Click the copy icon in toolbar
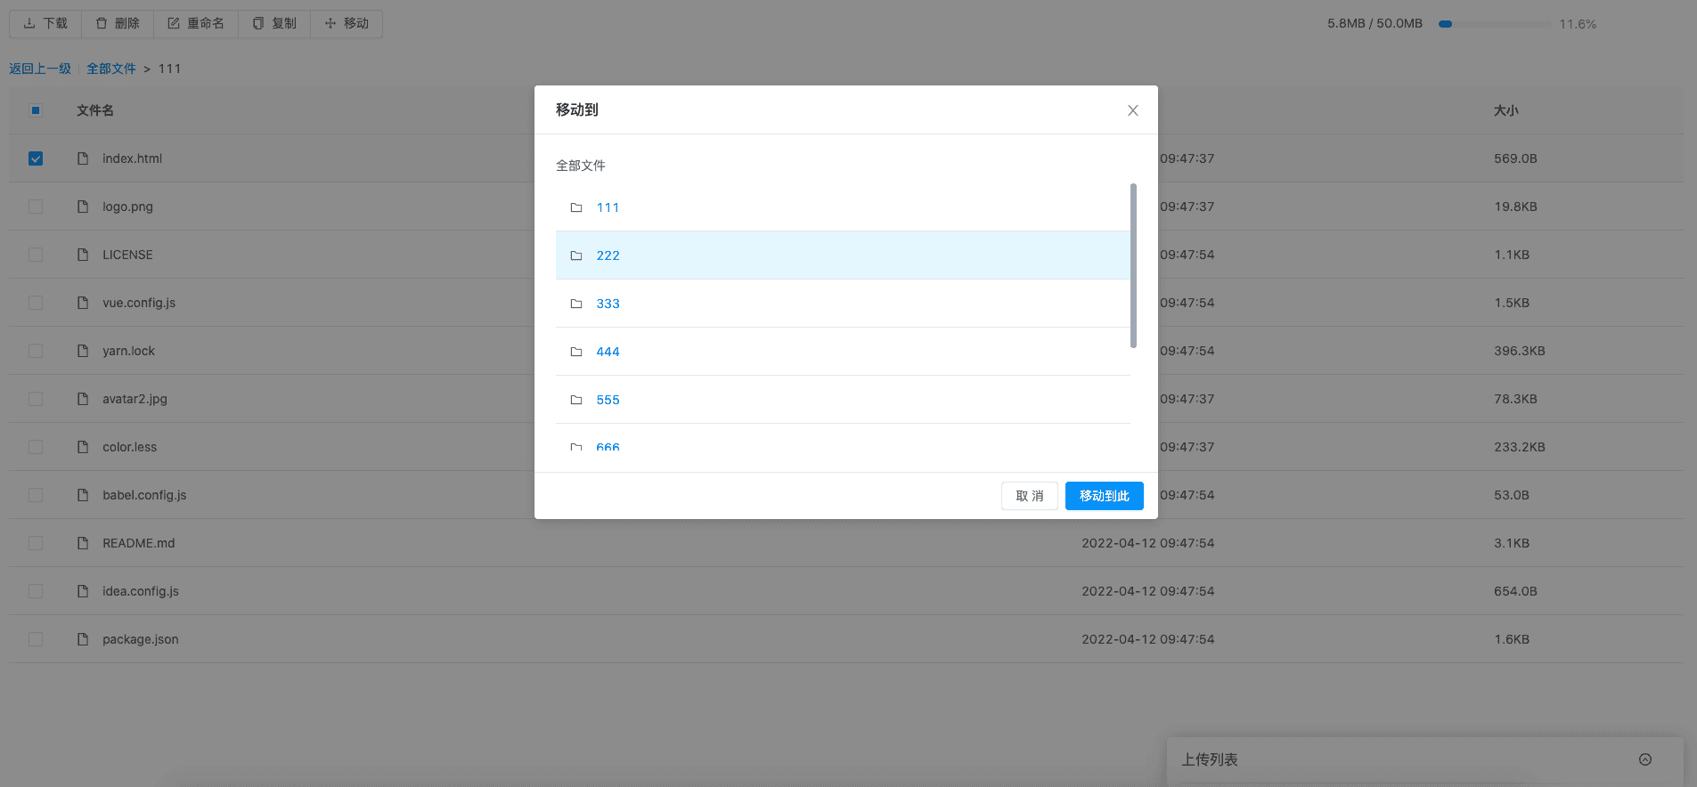This screenshot has width=1697, height=787. [258, 23]
